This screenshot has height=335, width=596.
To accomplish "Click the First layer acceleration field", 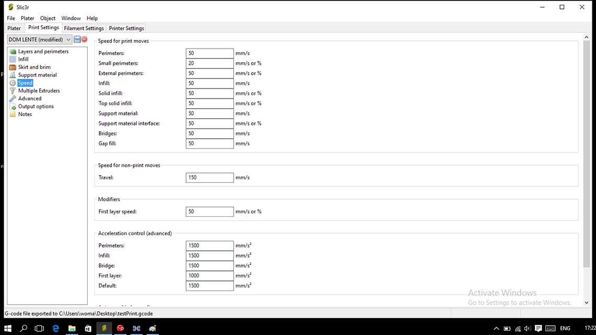I will [210, 276].
